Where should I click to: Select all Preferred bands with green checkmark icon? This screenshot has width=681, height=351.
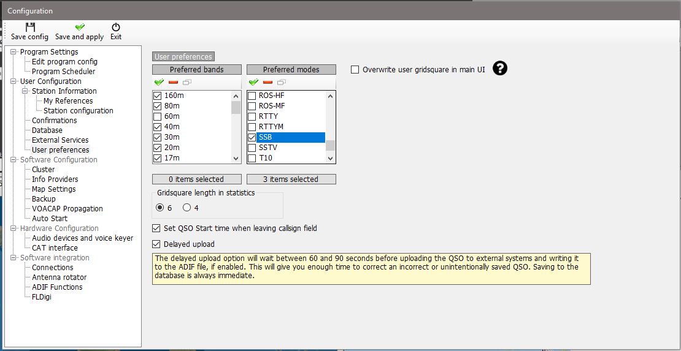point(159,82)
